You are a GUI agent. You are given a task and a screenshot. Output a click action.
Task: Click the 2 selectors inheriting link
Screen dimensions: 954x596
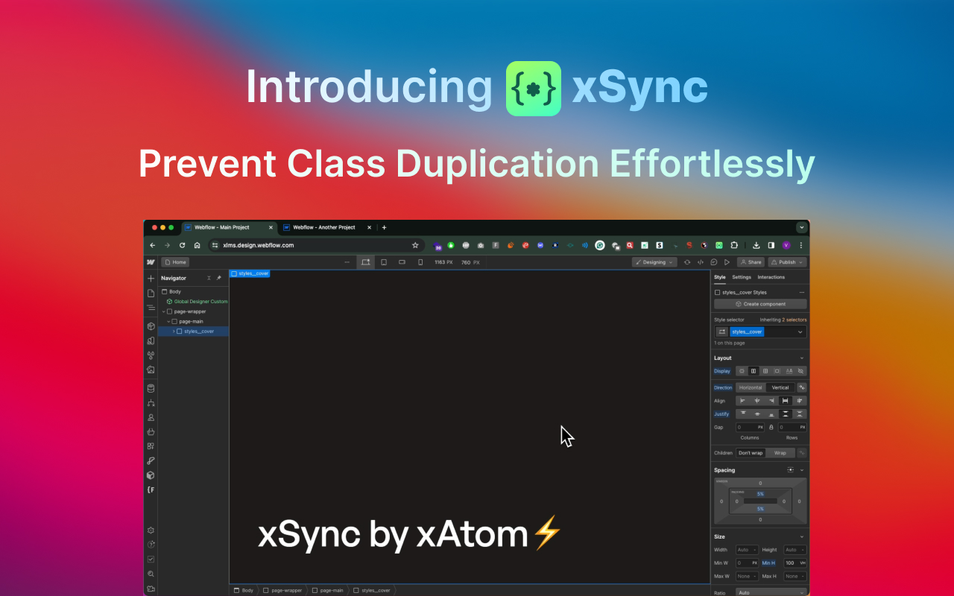(x=795, y=320)
